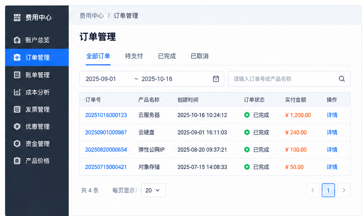Click green status dot for order 20250715000421
Viewport: 362px width, 216px height.
click(x=247, y=167)
